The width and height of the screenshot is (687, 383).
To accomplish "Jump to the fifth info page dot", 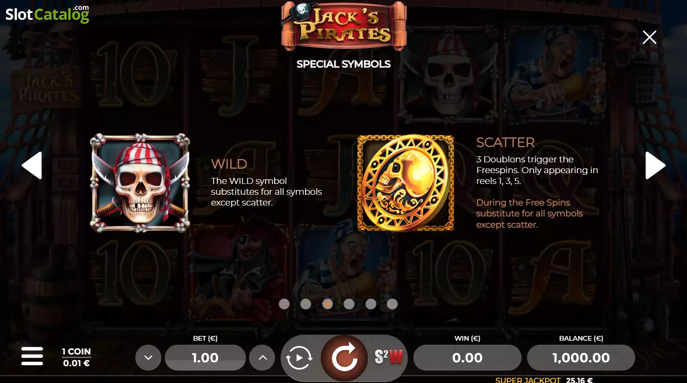I will (x=371, y=304).
